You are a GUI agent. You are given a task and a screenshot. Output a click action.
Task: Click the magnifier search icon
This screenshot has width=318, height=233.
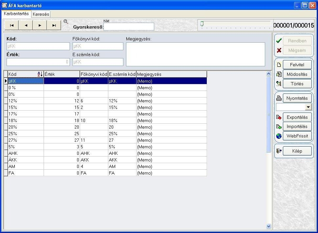click(66, 22)
